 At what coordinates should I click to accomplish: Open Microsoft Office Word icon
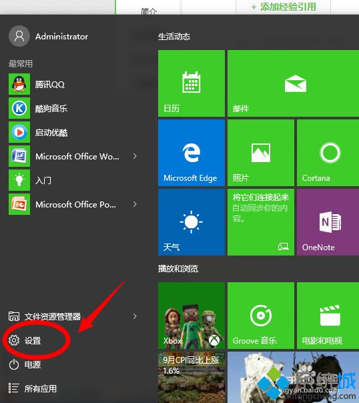click(x=19, y=156)
